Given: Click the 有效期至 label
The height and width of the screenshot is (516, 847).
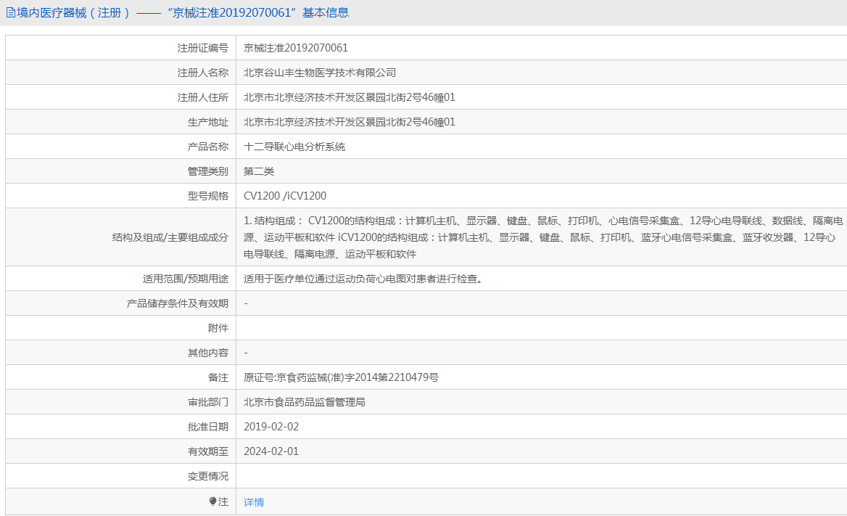Looking at the screenshot, I should pyautogui.click(x=208, y=451).
